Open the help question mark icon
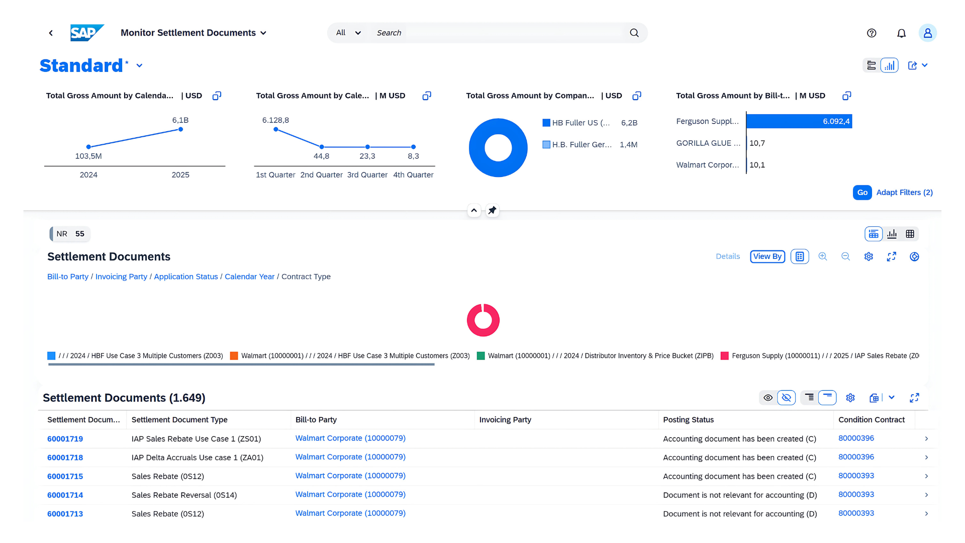 coord(872,33)
